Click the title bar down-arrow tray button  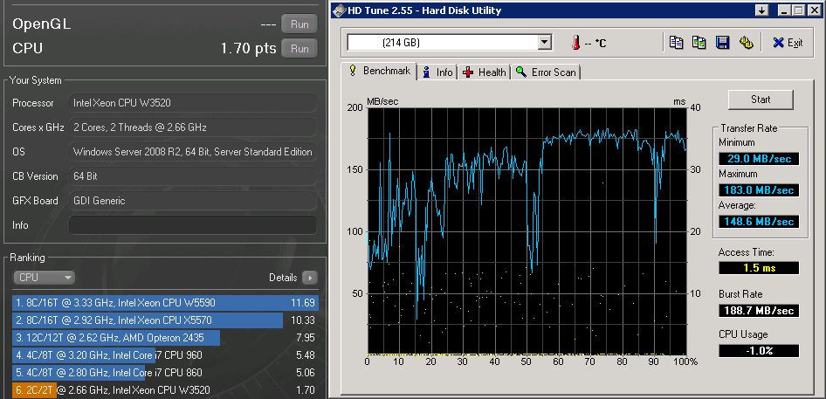pos(761,10)
